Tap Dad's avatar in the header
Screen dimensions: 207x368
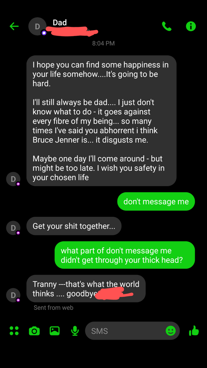click(x=37, y=26)
